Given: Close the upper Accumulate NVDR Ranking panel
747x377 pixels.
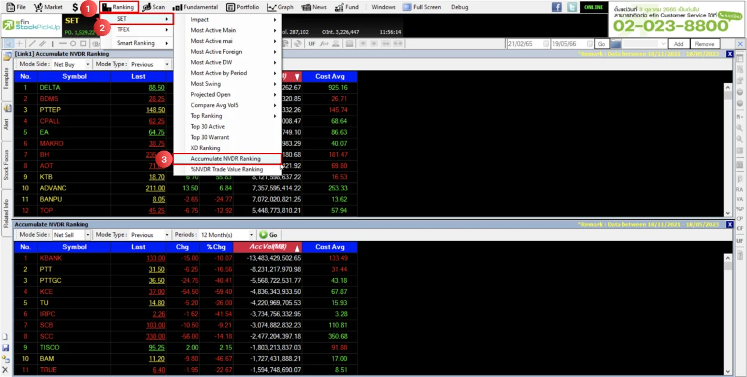Looking at the screenshot, I should pyautogui.click(x=729, y=54).
